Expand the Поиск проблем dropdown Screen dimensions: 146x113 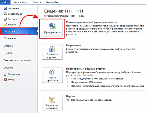[52, 75]
